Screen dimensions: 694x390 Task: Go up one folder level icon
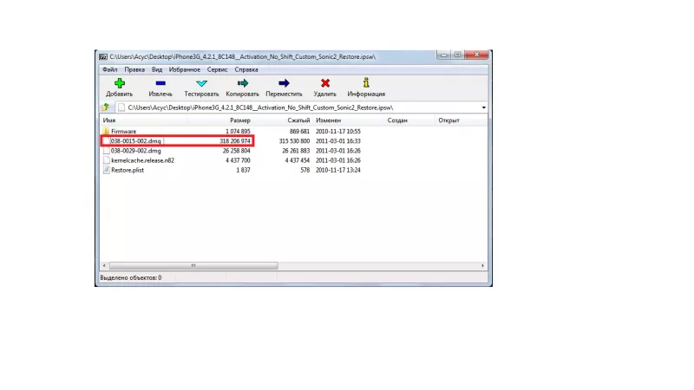(x=106, y=107)
